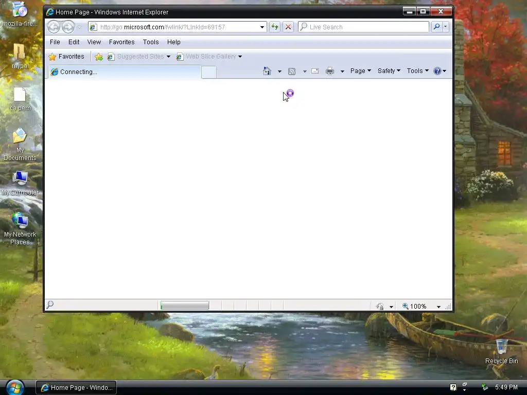Screen dimensions: 527x395
Task: Click the 100% zoom level button
Action: (414, 307)
